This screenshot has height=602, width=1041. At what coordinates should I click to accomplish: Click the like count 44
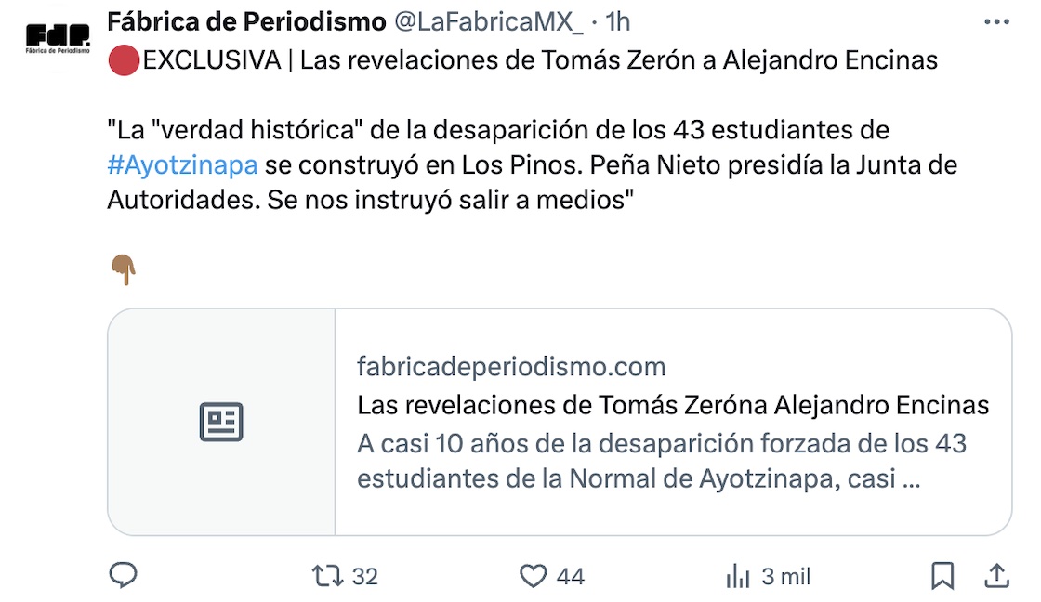(570, 577)
